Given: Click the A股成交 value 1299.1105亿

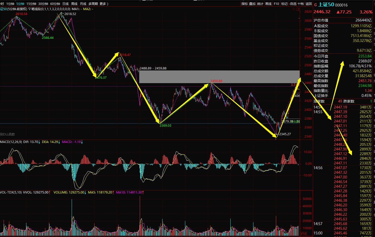Looking at the screenshot, I should click(361, 26).
